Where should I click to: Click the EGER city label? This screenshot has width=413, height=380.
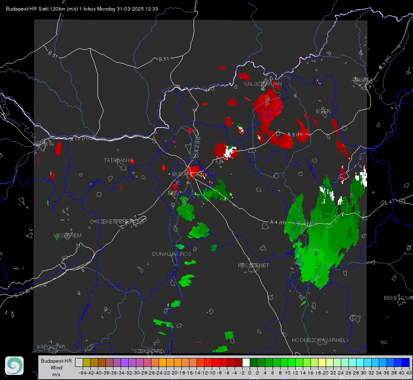(323, 111)
